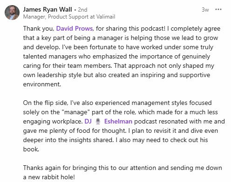Click "Thank you," at the comment start
Screen dimensions: 231x182
pyautogui.click(x=39, y=28)
